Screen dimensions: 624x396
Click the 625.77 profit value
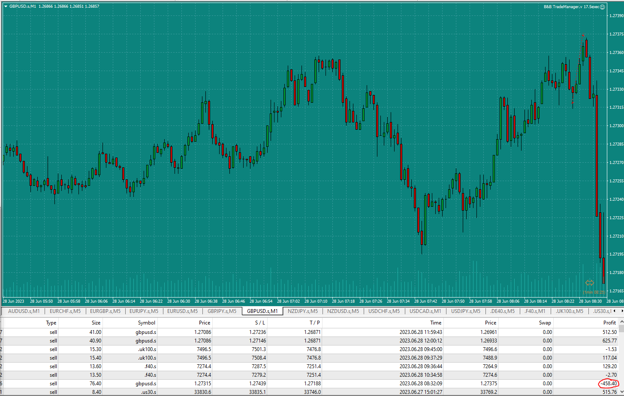pyautogui.click(x=609, y=341)
